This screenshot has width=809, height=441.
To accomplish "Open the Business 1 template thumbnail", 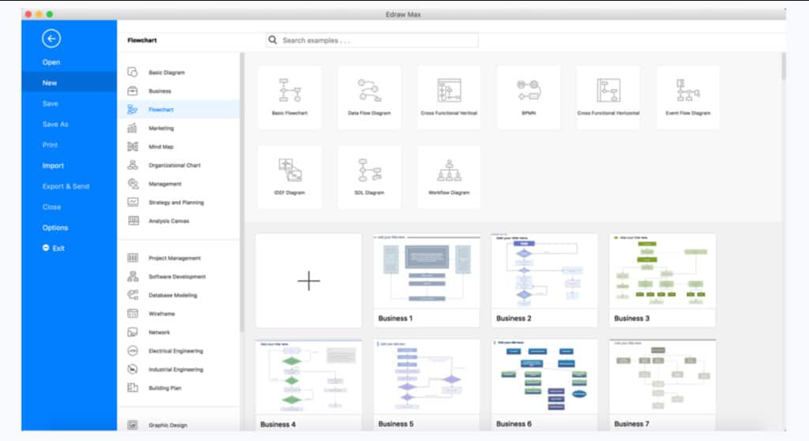I will pyautogui.click(x=426, y=280).
